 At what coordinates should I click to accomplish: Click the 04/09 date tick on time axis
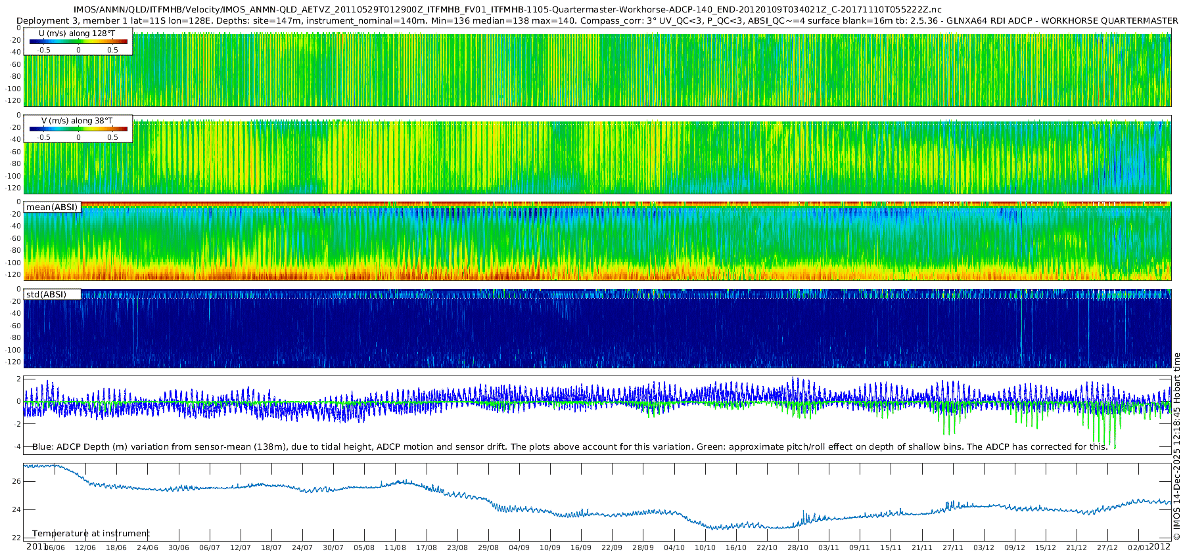pyautogui.click(x=519, y=547)
